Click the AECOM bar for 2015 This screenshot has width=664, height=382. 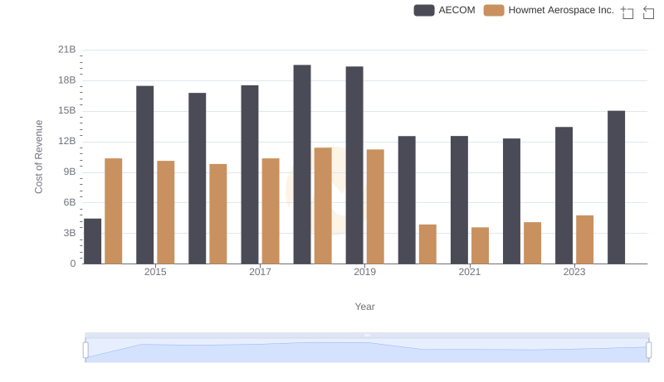(144, 175)
